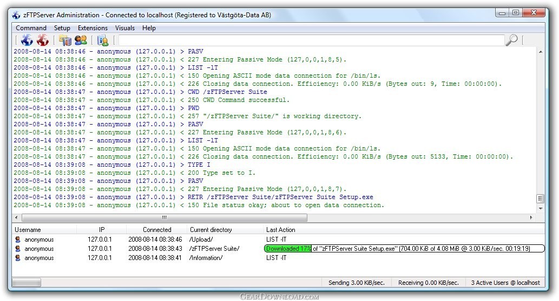The width and height of the screenshot is (559, 301).
Task: Click in the search text field on the toolbar
Action: (312, 40)
